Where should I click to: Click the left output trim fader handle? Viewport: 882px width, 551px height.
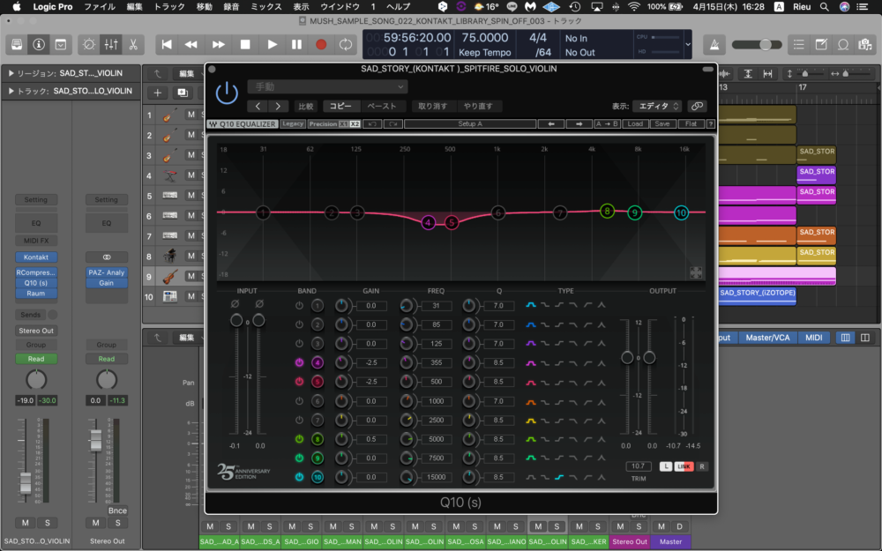627,357
